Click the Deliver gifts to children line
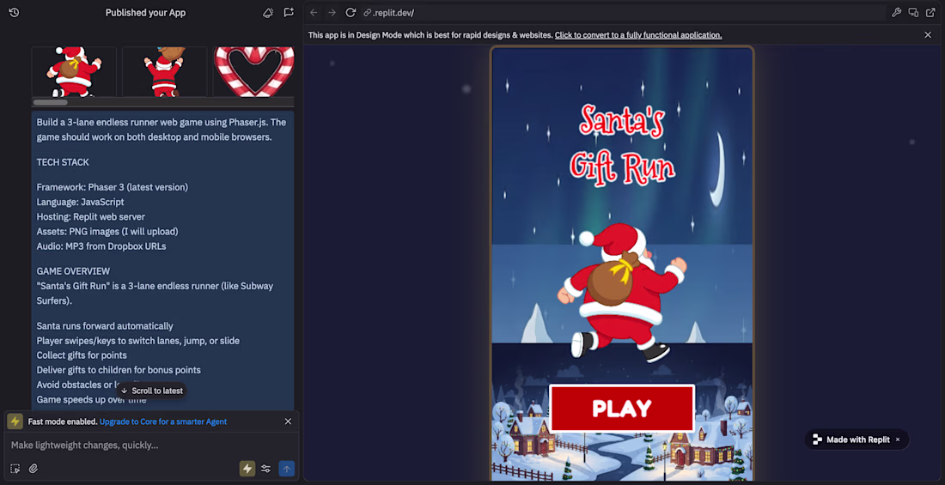Screen dimensions: 945x485 point(119,370)
